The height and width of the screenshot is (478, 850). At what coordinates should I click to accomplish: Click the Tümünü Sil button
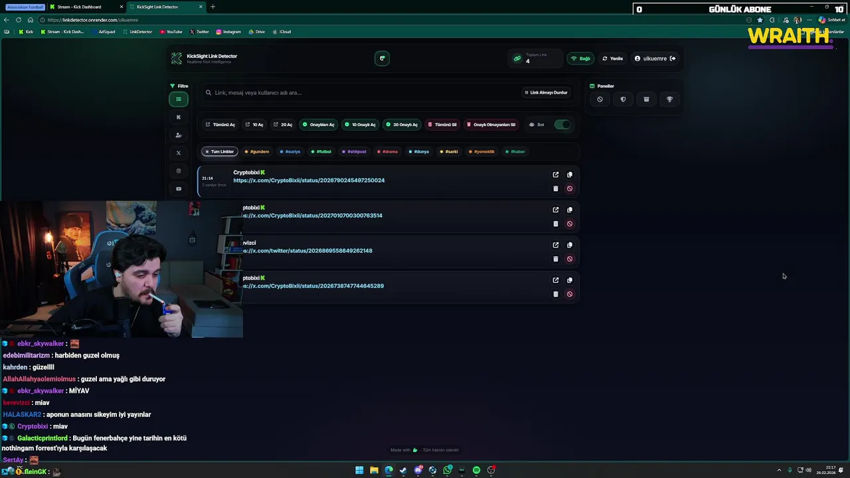click(442, 124)
